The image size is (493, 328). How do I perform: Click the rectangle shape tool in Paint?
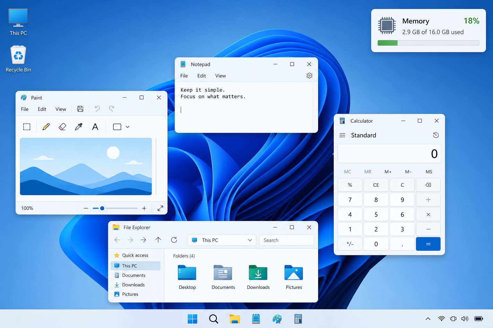[x=117, y=127]
